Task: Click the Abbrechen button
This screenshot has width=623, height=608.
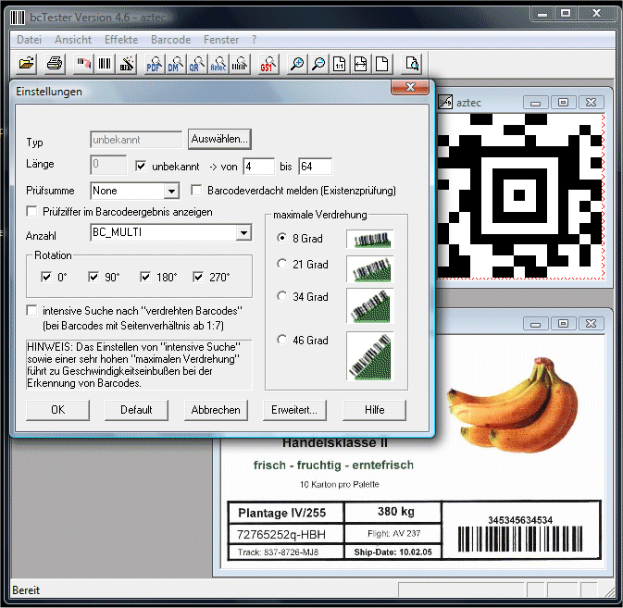Action: [x=216, y=410]
